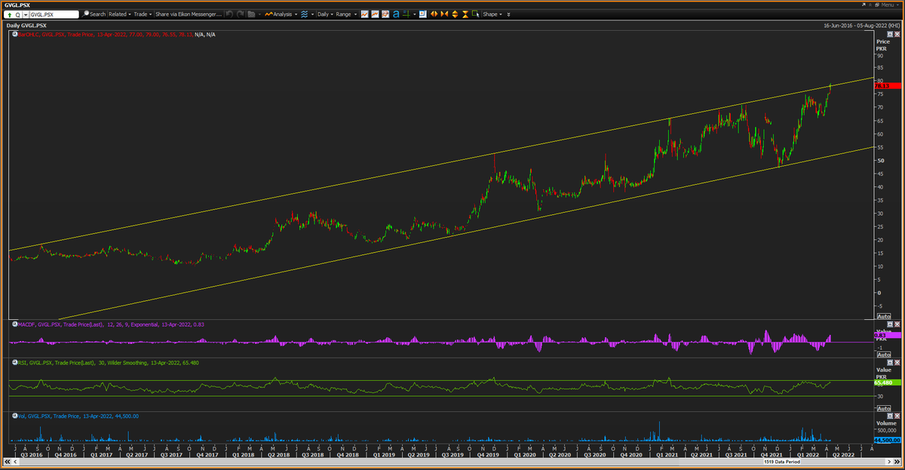Viewport: 905px width, 470px height.
Task: Click the chart pane maximize button
Action: click(x=891, y=35)
